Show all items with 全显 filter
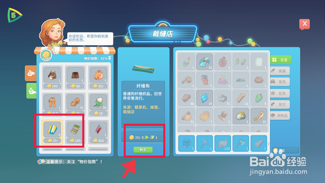325x183 pixels. click(280, 60)
